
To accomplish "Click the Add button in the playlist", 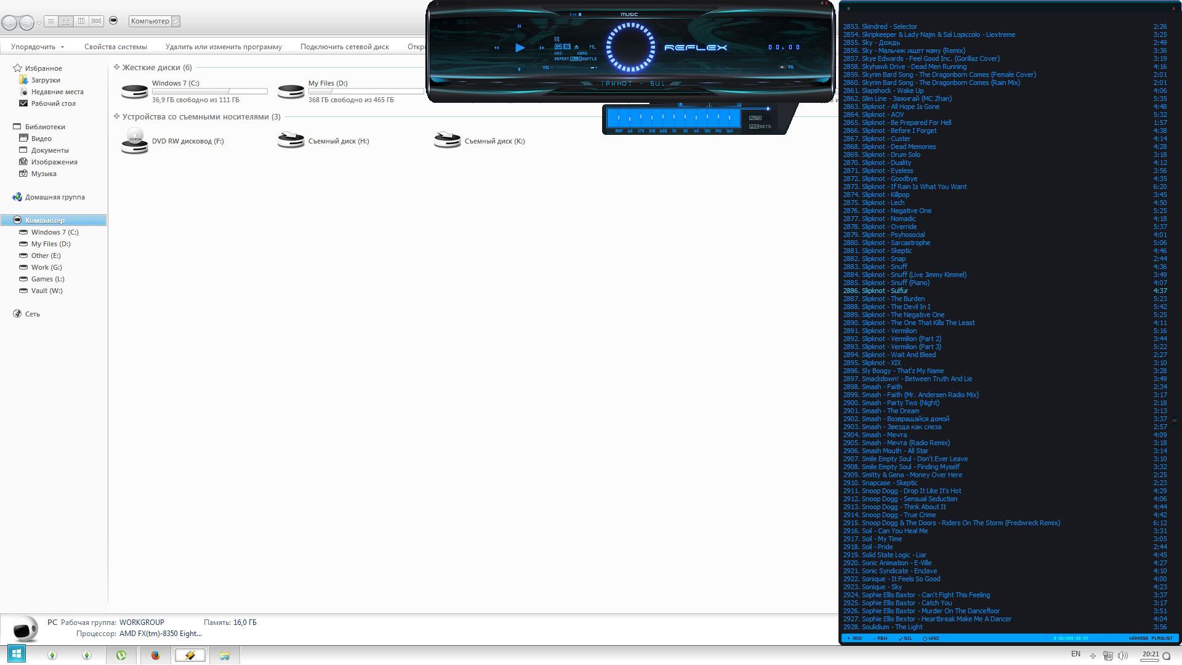I will pyautogui.click(x=855, y=639).
